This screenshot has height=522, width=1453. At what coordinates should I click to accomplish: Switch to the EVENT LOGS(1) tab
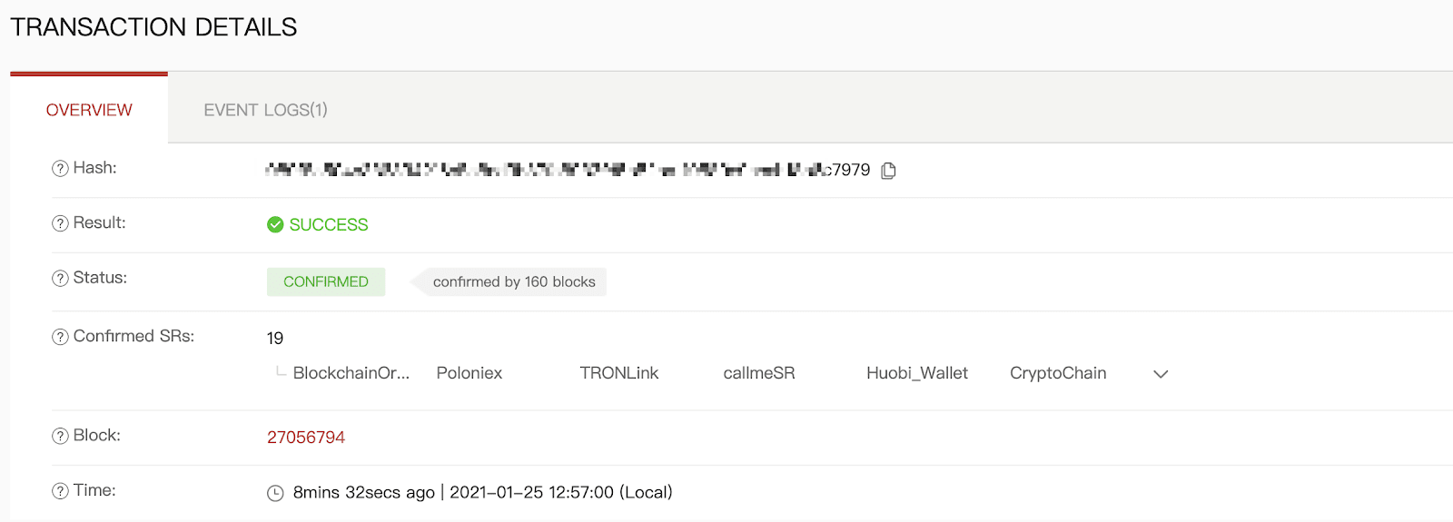coord(265,110)
